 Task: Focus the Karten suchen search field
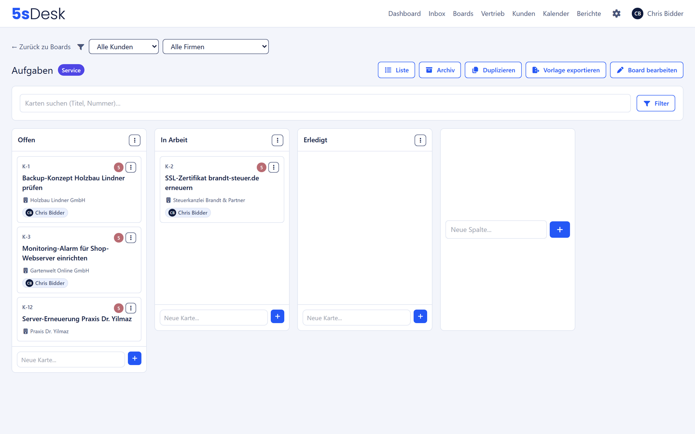325,103
